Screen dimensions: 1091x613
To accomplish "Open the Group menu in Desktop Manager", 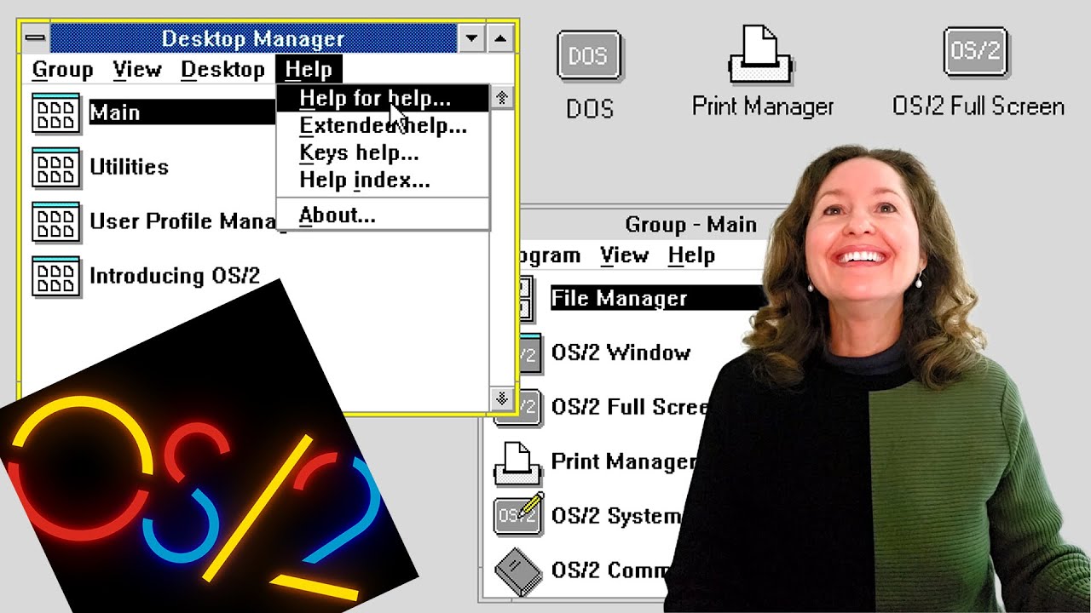I will click(x=62, y=69).
